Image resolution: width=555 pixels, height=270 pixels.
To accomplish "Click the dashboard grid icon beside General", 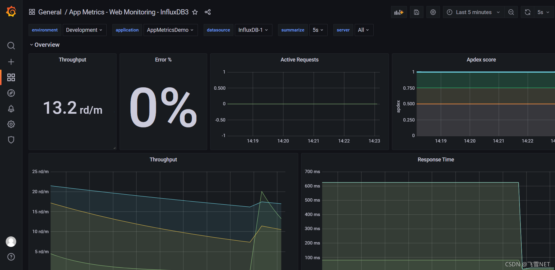I will (x=32, y=12).
